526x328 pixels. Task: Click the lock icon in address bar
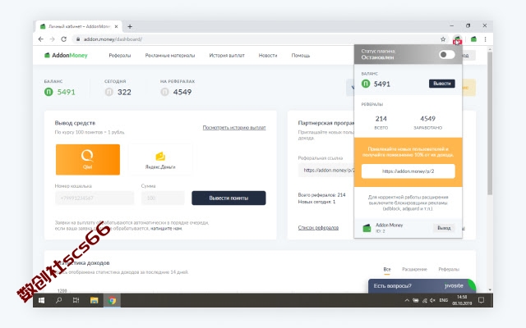point(78,39)
